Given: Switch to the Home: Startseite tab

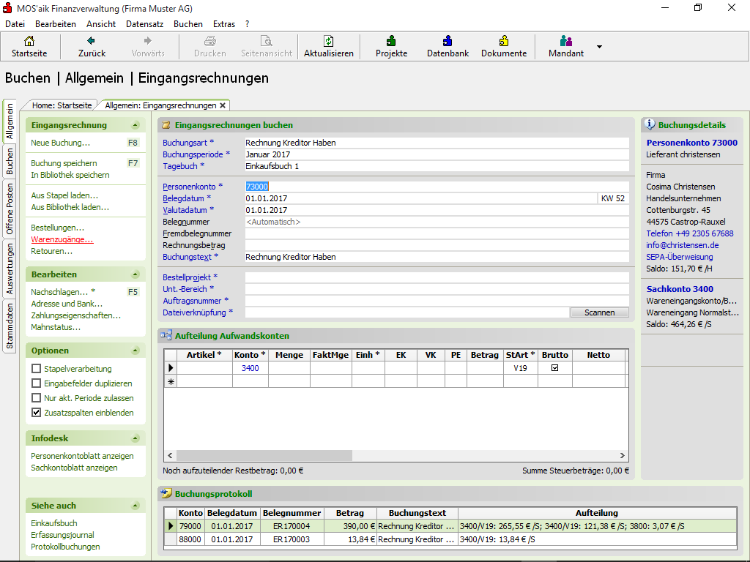Looking at the screenshot, I should (62, 105).
